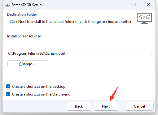Click the ScreenToGif monitor icon in title bar
The image size is (158, 115).
pos(7,5)
